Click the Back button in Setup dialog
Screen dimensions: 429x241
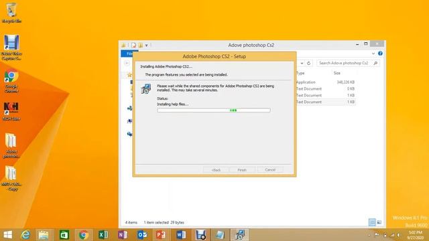tap(216, 170)
